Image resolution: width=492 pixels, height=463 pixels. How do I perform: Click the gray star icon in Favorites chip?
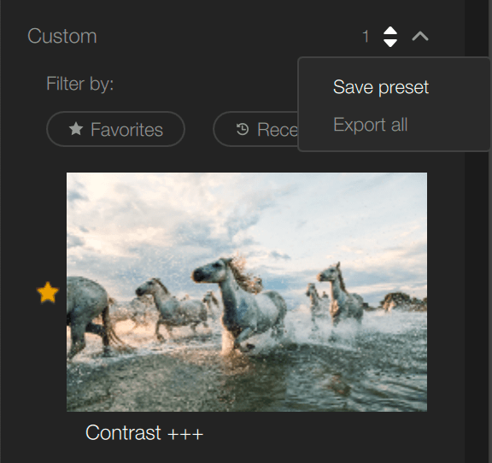pos(76,129)
